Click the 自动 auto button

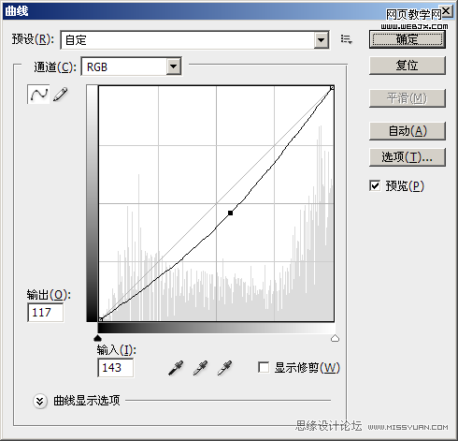[408, 131]
